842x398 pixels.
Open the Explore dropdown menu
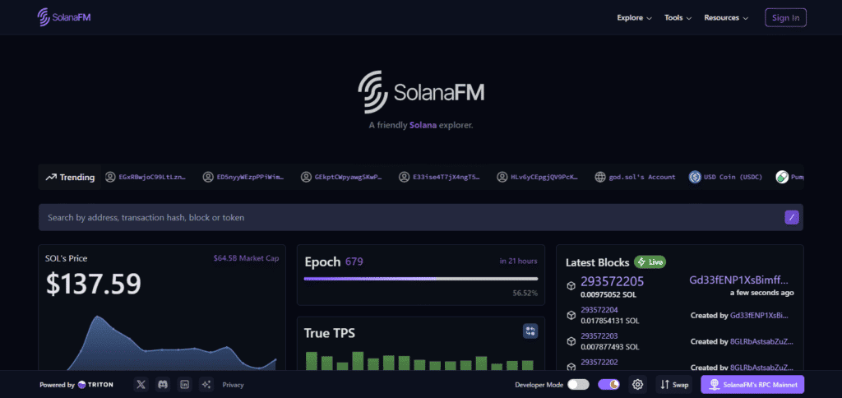[x=634, y=18]
